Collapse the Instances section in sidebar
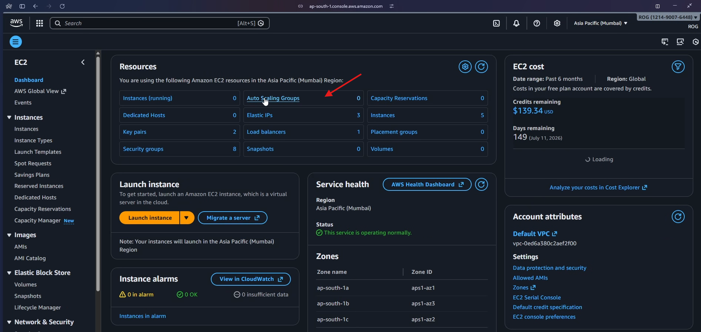701x332 pixels. pyautogui.click(x=9, y=117)
